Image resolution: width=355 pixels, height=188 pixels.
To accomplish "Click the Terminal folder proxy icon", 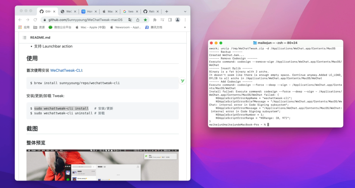I will click(x=255, y=43).
